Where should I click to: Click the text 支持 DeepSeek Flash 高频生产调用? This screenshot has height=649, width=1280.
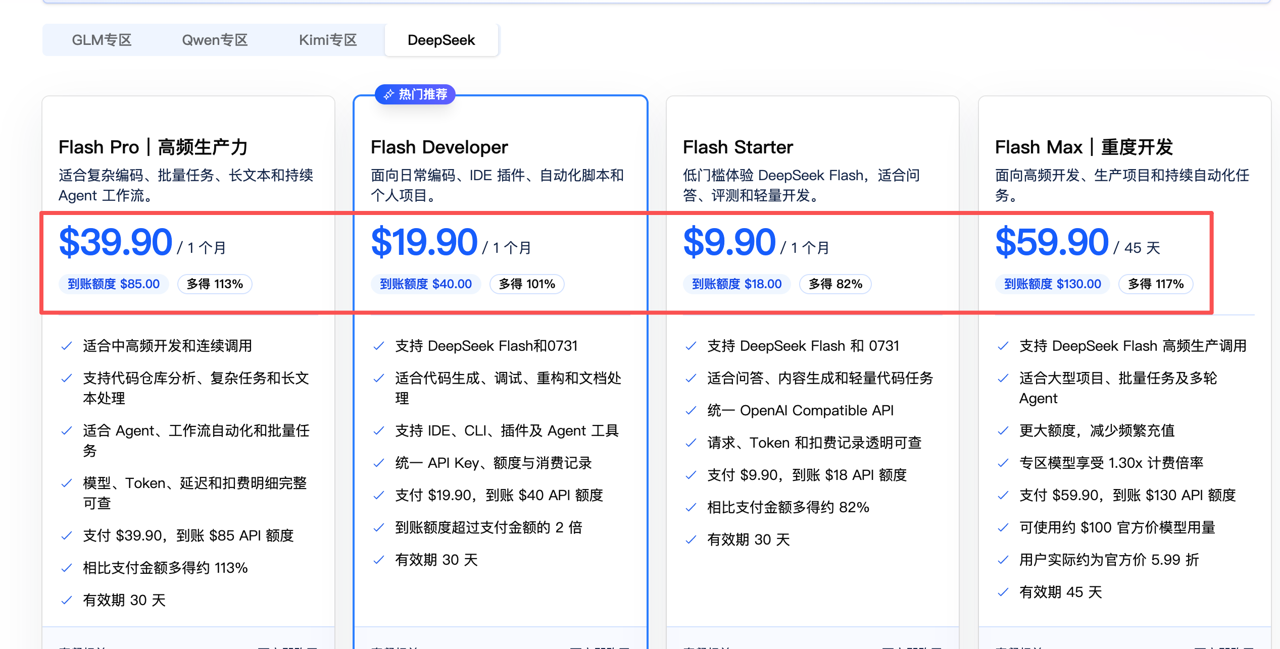1133,346
